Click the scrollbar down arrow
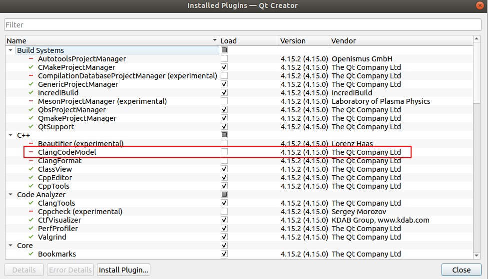Image resolution: width=488 pixels, height=279 pixels. pos(477,256)
